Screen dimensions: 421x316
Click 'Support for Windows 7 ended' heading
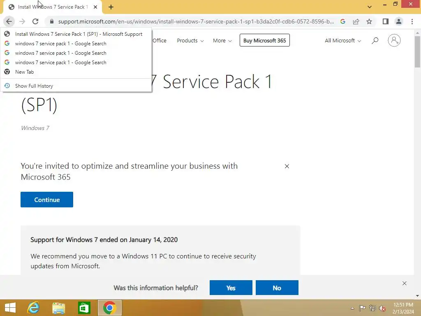pyautogui.click(x=104, y=240)
